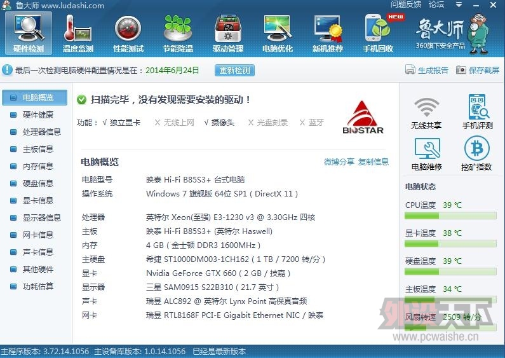The width and height of the screenshot is (505, 358).
Task: Open the 论坛 forum link
Action: 436,4
